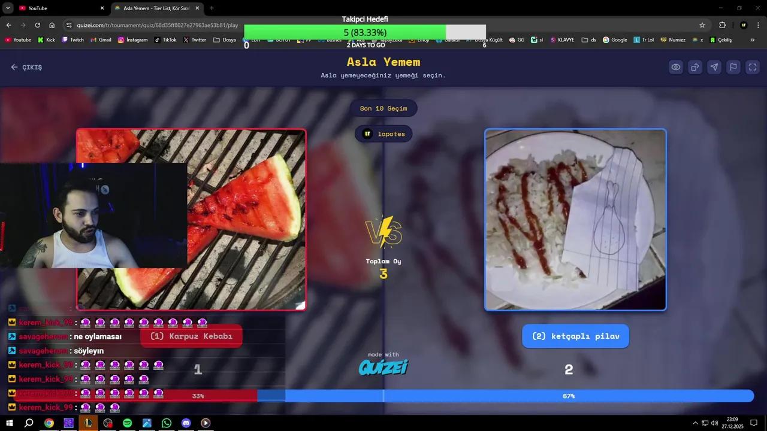Open WhatsApp from the taskbar
The width and height of the screenshot is (767, 431).
coord(167,423)
